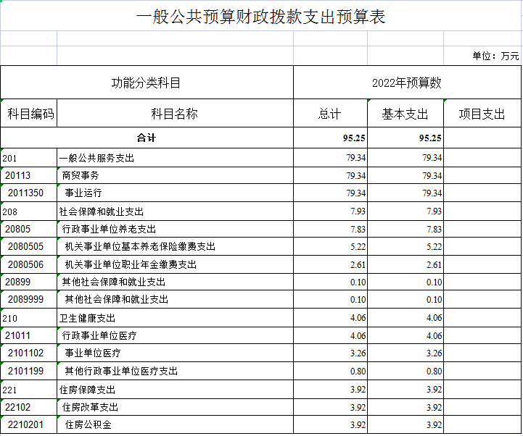Select code cell 21011
Viewport: 523px width, 436px height.
(29, 335)
